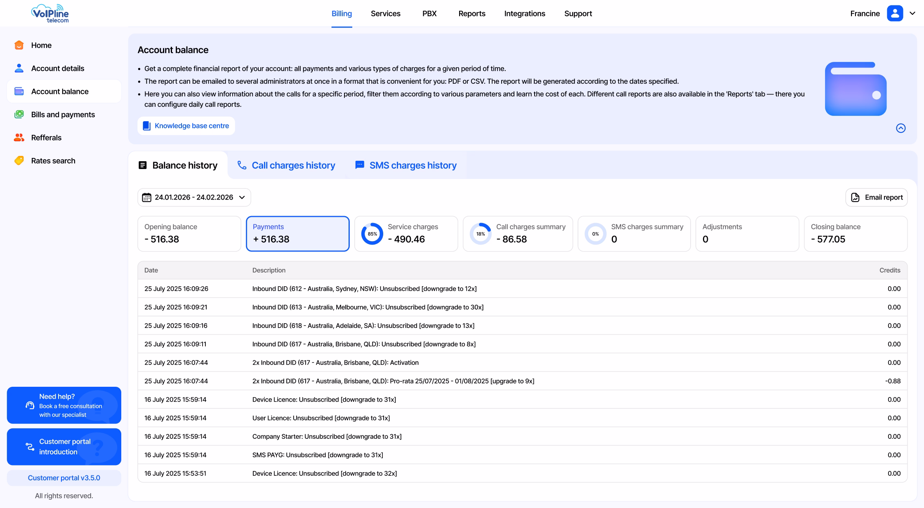This screenshot has width=924, height=508.
Task: Open the Integrations top menu
Action: (x=525, y=14)
